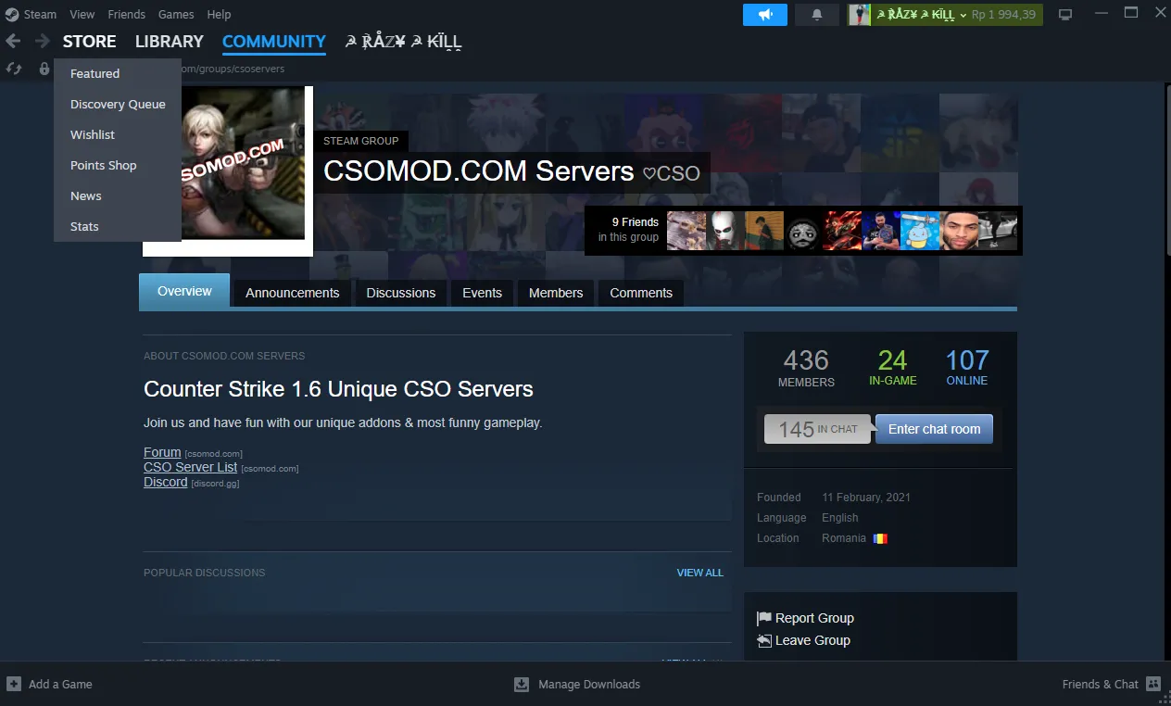The width and height of the screenshot is (1171, 706).
Task: Click the CSOMOD.COM Servers group title
Action: pyautogui.click(x=479, y=171)
